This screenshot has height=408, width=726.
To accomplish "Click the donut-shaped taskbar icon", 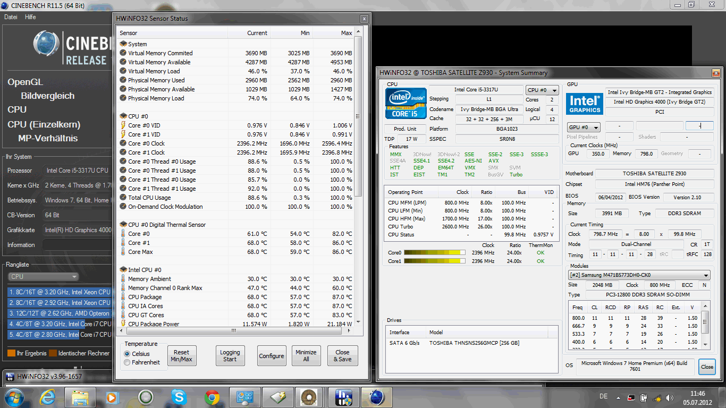I will (310, 397).
